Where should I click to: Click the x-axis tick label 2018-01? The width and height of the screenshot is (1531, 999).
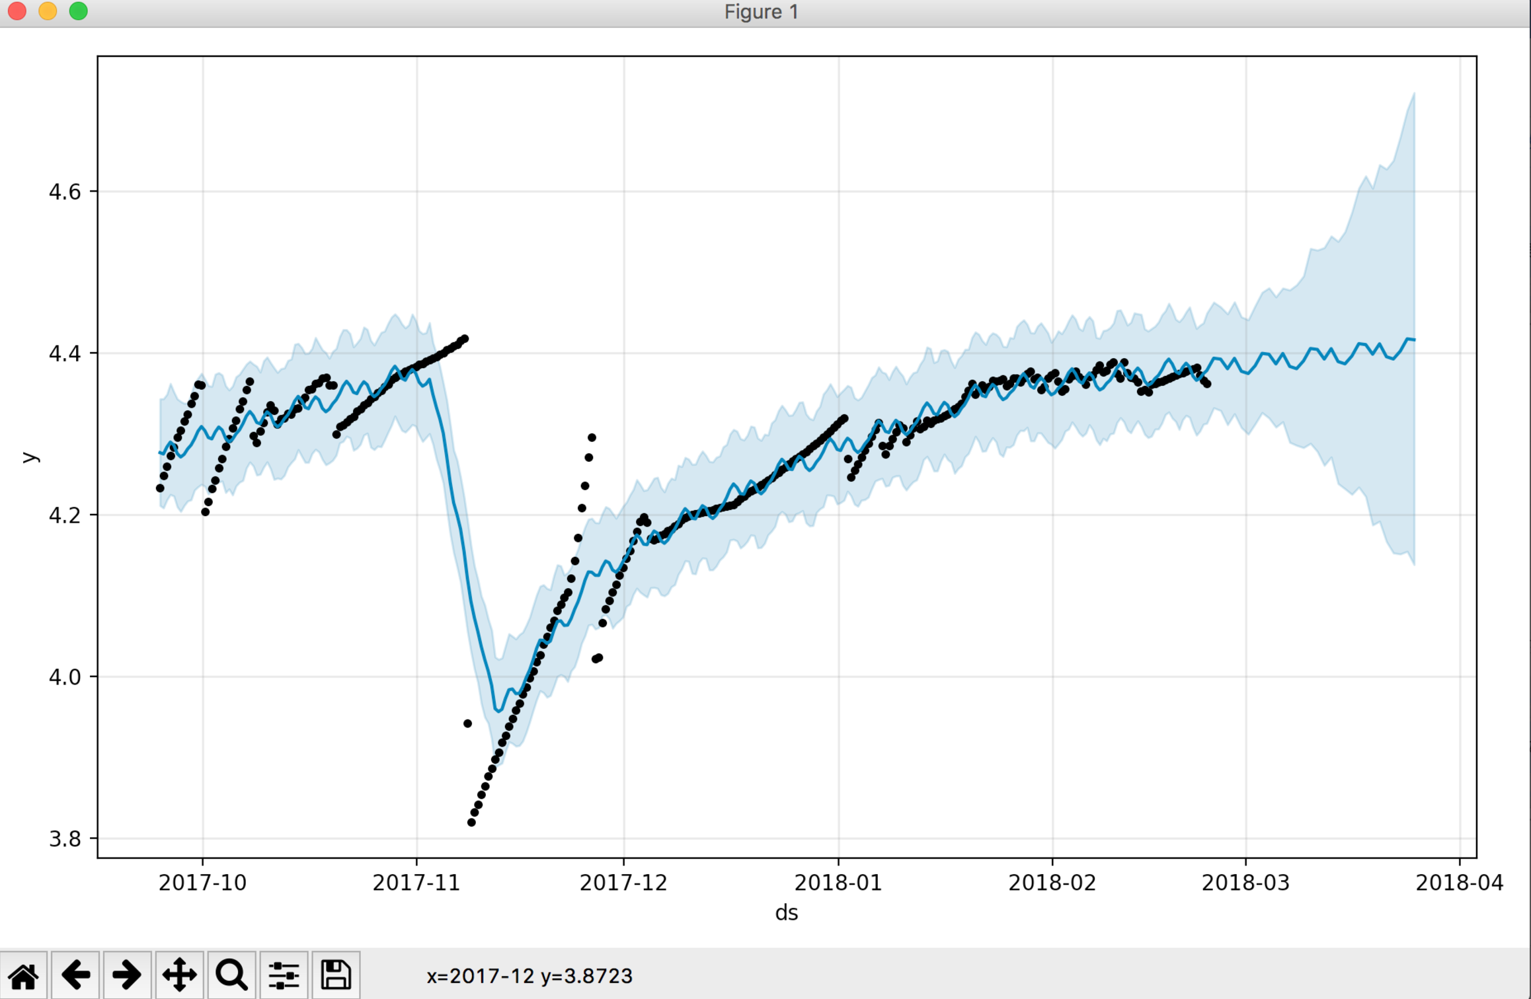838,883
